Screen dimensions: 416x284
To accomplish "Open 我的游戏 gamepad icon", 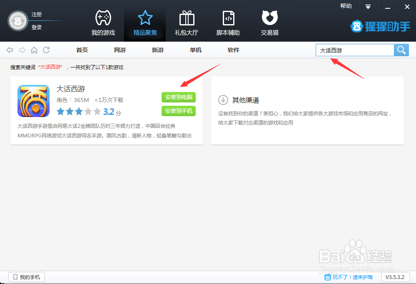I will coord(103,17).
